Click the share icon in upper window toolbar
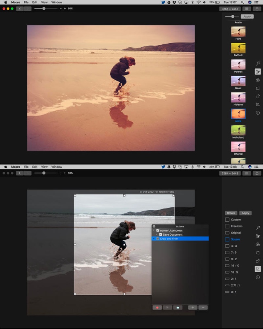The height and width of the screenshot is (329, 263). click(x=257, y=9)
